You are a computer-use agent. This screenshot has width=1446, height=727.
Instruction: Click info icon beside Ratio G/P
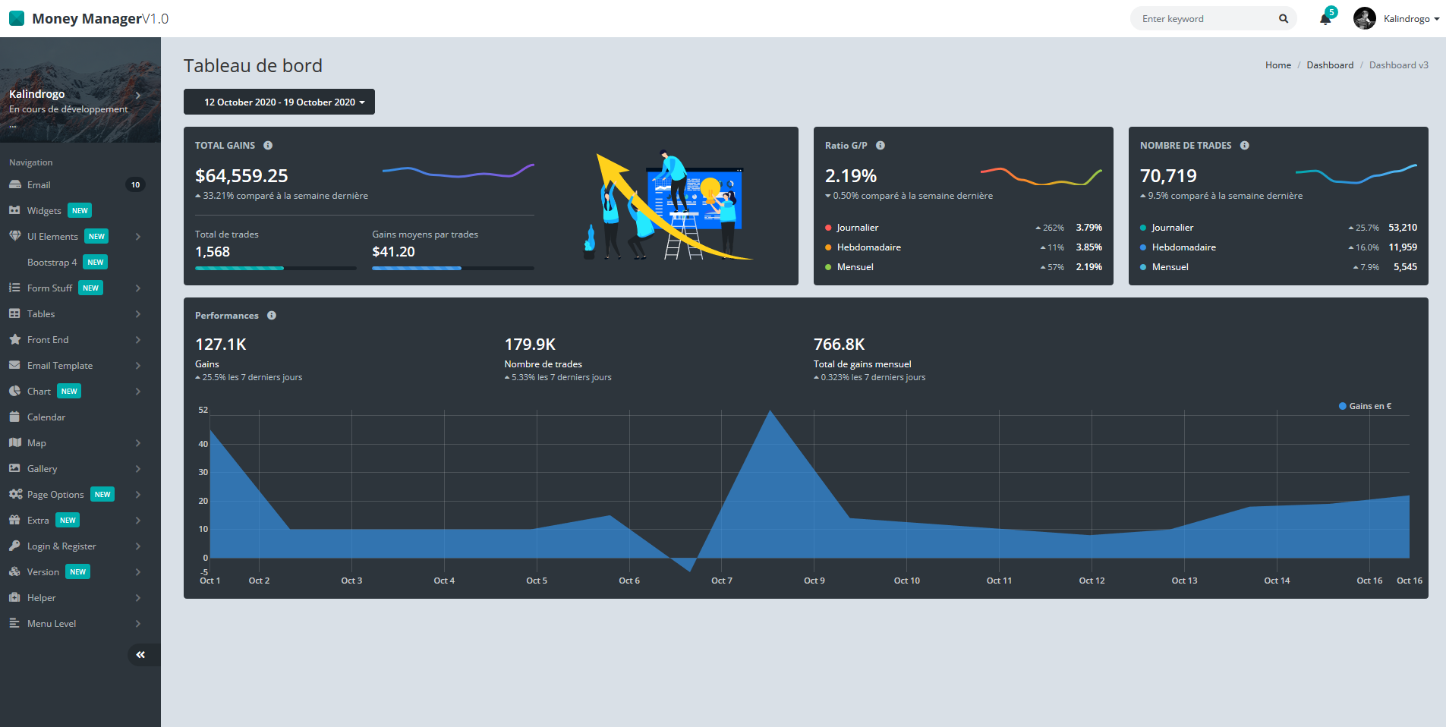tap(881, 146)
